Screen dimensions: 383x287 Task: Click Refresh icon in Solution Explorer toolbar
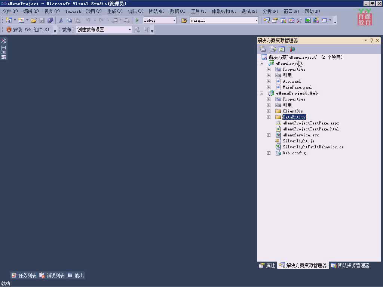282,49
